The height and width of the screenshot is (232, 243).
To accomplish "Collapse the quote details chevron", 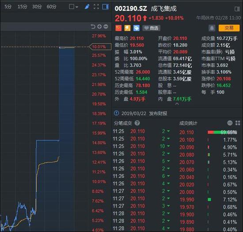I will pyautogui.click(x=177, y=104).
